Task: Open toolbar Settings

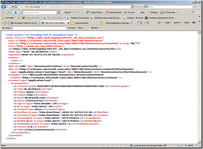Action: click(152, 12)
